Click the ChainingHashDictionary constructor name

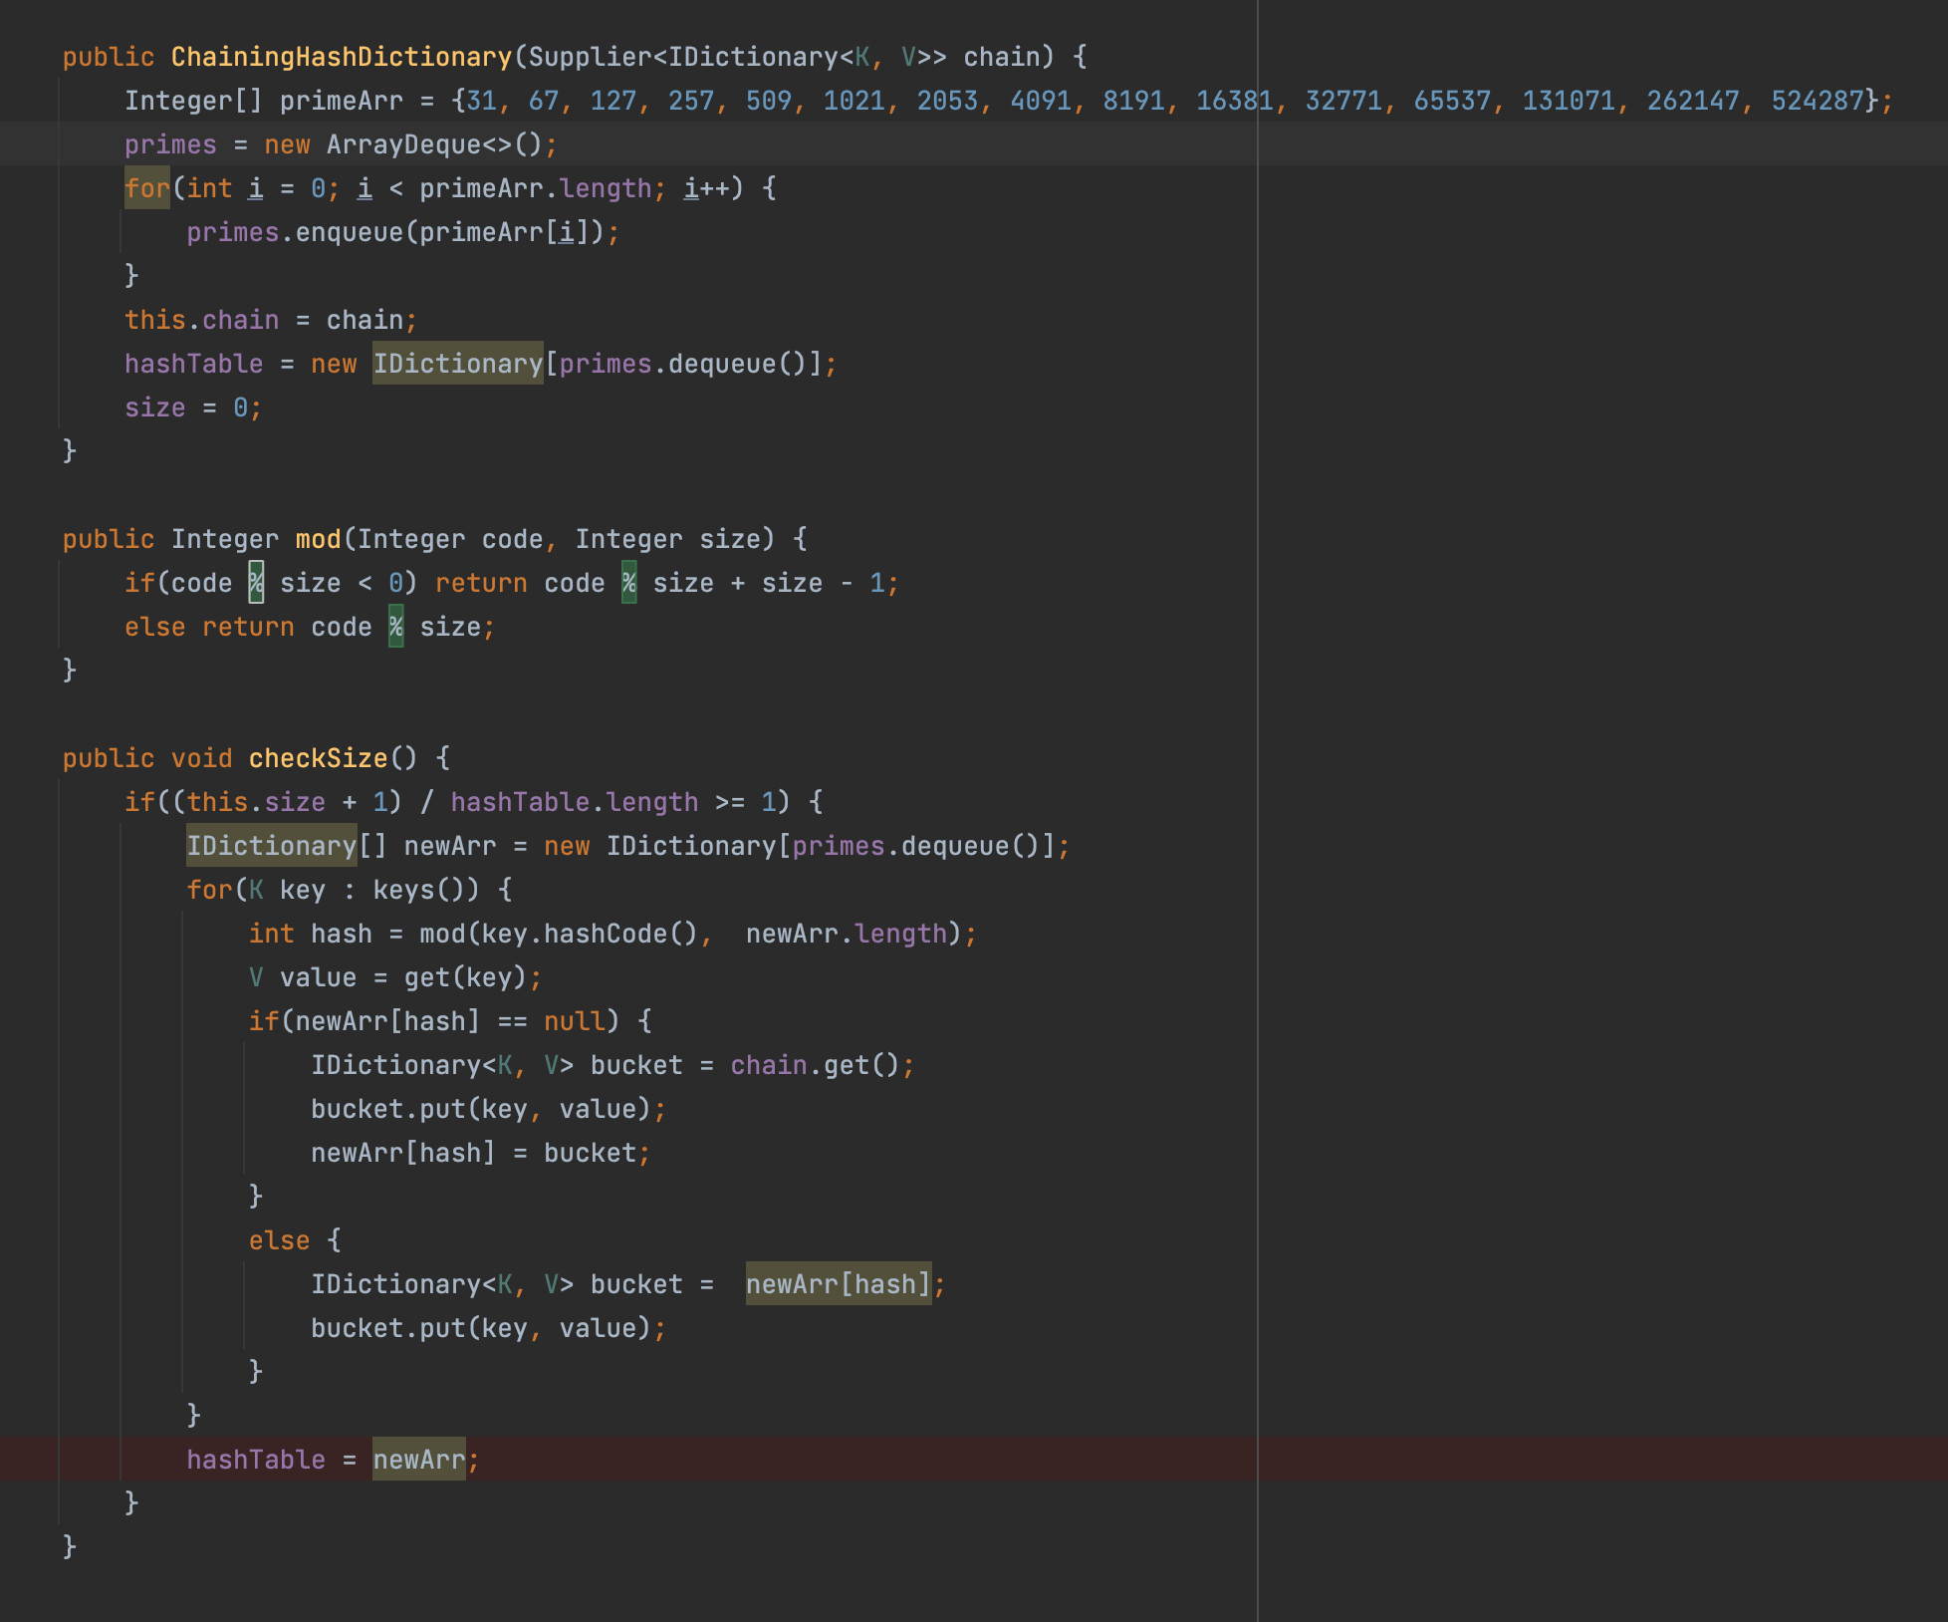coord(341,57)
